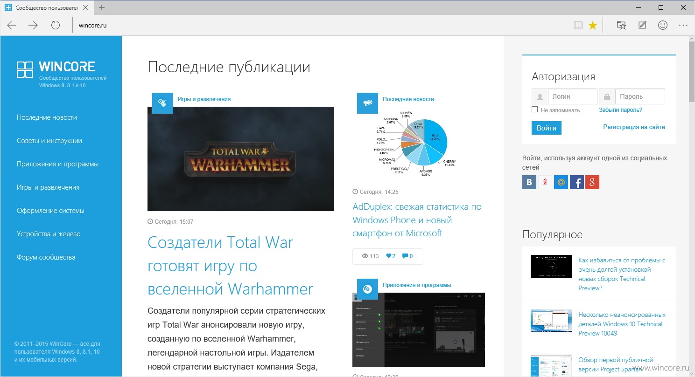Click the comments bubble counter
This screenshot has width=695, height=377.
click(407, 256)
